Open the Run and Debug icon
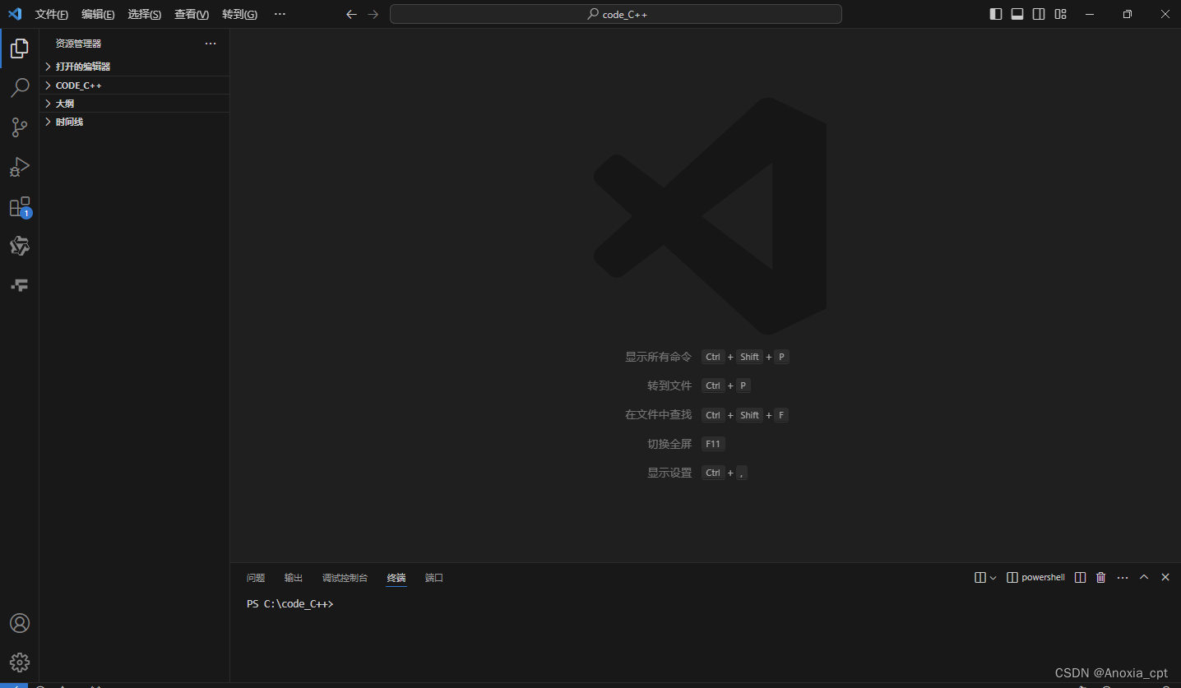Viewport: 1181px width, 688px height. 20,167
